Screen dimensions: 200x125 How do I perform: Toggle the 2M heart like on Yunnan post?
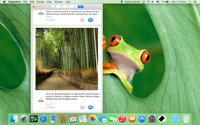pos(82,20)
